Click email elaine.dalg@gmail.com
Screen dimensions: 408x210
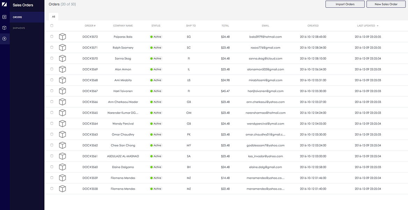[265, 167]
